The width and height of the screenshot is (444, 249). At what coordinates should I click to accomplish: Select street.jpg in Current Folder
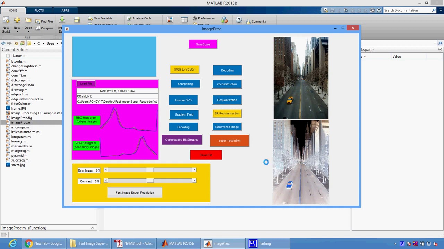point(18,165)
